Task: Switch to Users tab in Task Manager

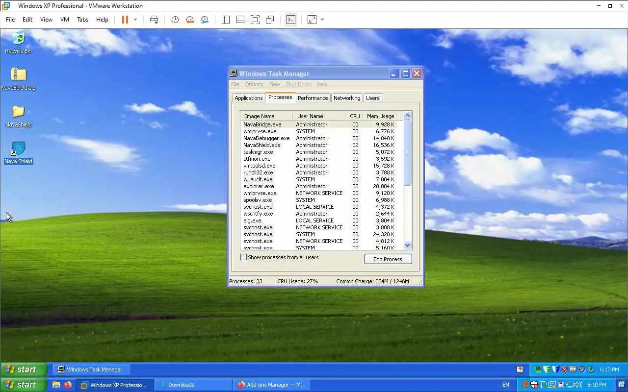Action: [x=373, y=98]
